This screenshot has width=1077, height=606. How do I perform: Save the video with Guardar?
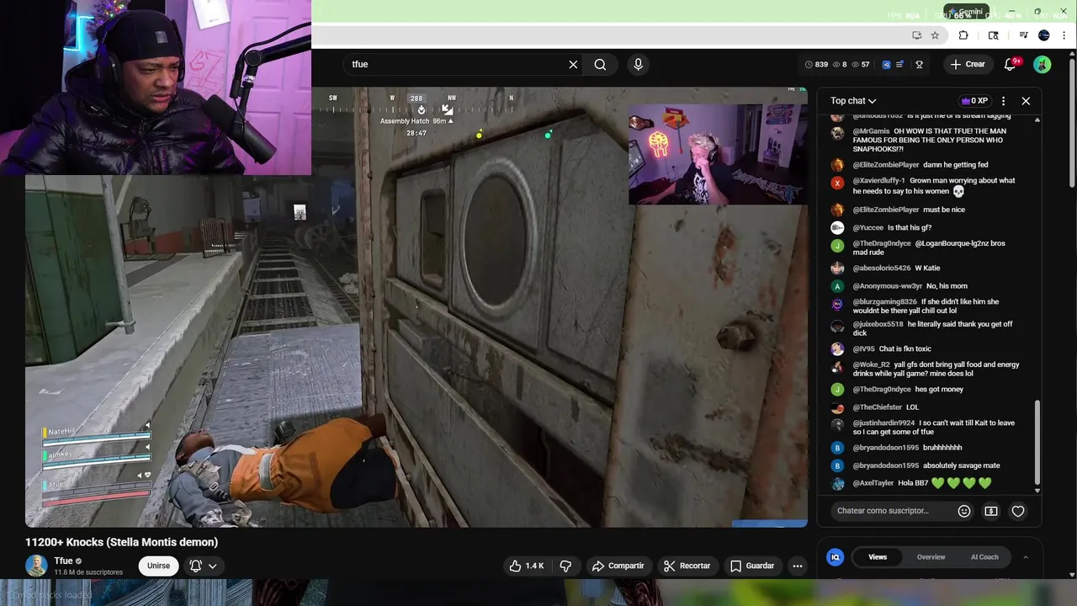751,566
